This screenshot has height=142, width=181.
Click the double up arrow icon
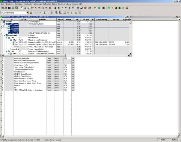tap(59, 8)
